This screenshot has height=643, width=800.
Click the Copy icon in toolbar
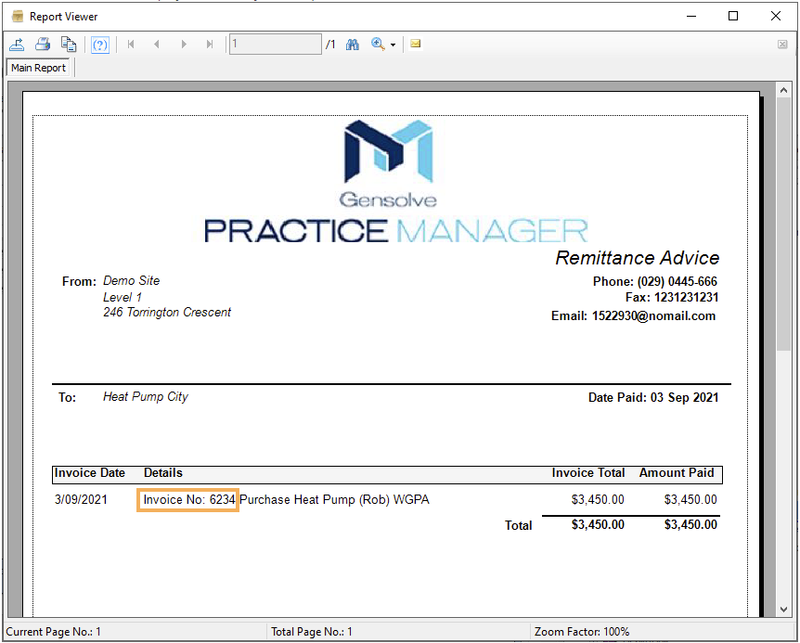(69, 45)
